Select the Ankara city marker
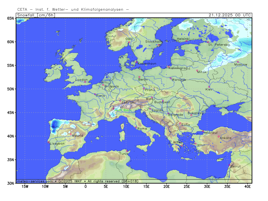Viewport: 268px width, 201px height. 219,136
